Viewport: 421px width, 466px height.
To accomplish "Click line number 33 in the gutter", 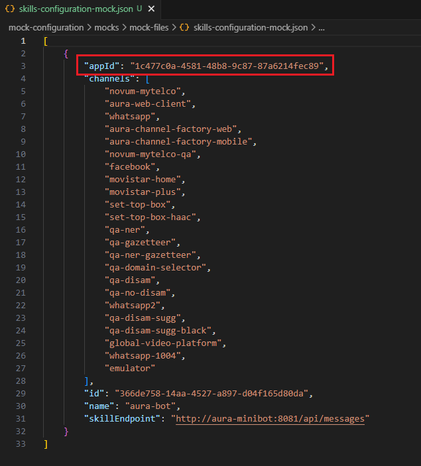I will (x=21, y=444).
